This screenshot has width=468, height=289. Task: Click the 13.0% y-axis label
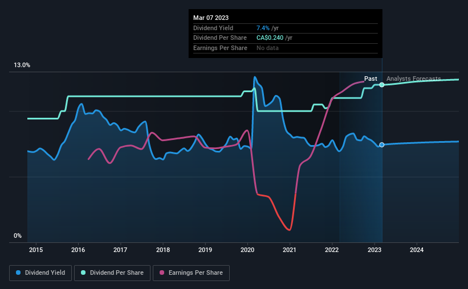point(22,65)
